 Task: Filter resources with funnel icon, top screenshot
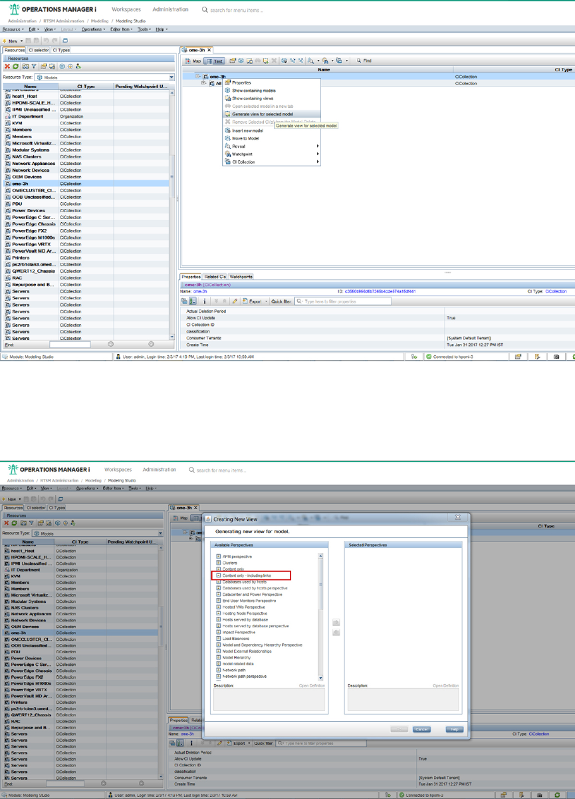(34, 67)
